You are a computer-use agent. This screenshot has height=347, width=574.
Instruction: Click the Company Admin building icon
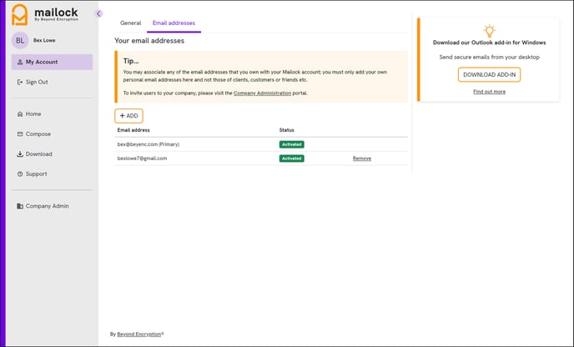20,206
